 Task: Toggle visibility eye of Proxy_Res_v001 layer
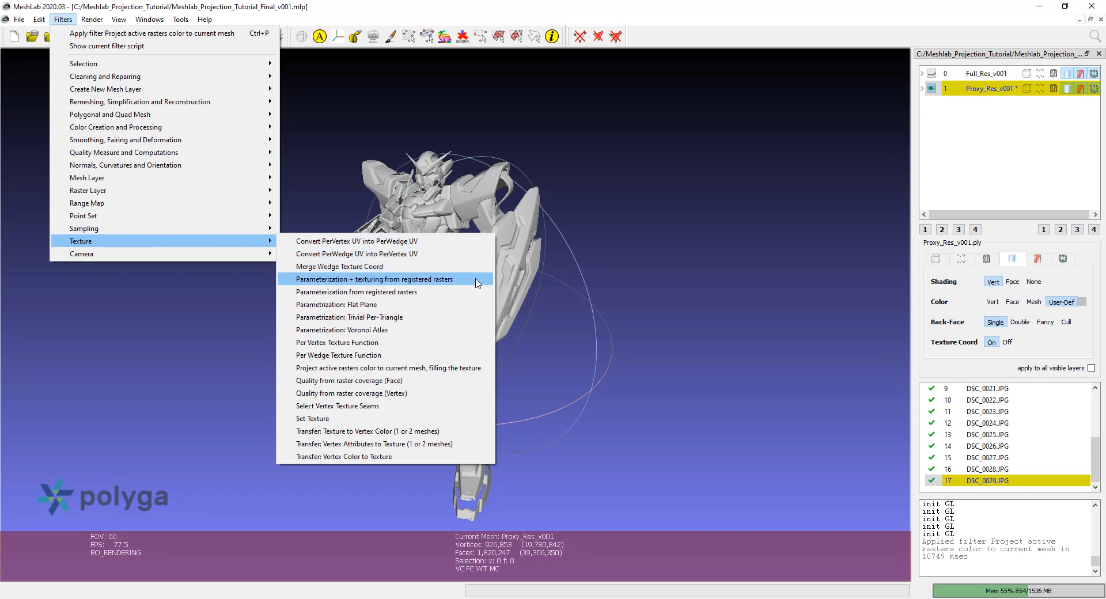click(931, 88)
